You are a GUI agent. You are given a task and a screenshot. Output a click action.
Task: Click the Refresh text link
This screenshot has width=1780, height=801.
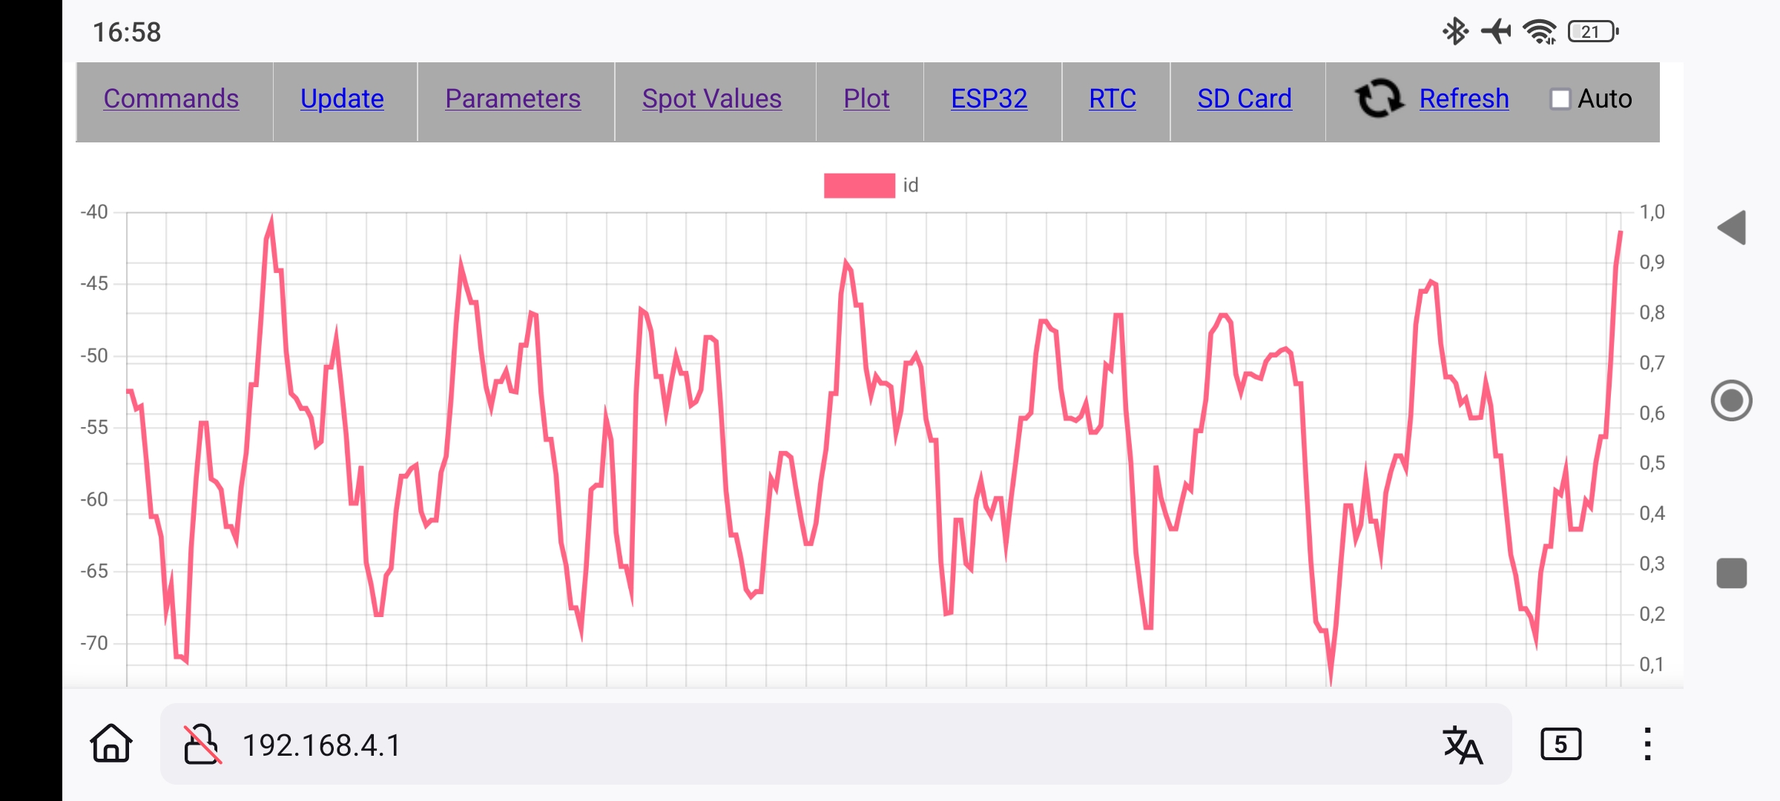[x=1463, y=99]
